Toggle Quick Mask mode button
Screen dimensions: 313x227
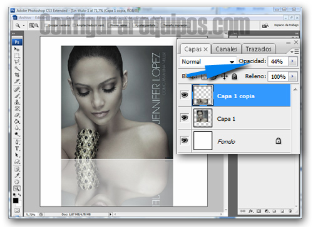(x=17, y=210)
